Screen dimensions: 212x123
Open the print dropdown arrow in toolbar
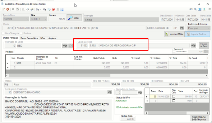pyautogui.click(x=40, y=9)
